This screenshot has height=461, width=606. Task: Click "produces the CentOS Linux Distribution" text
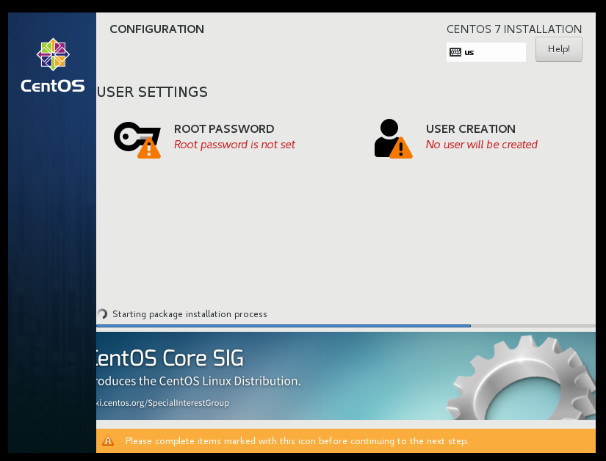tap(198, 381)
